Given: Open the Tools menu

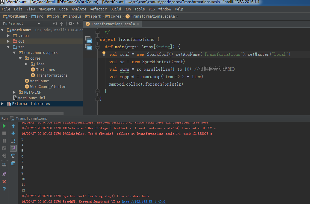Looking at the screenshot, I should pyautogui.click(x=140, y=9).
